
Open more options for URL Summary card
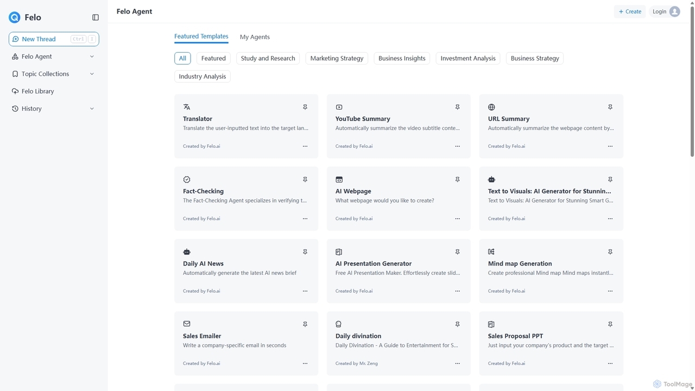click(x=610, y=146)
